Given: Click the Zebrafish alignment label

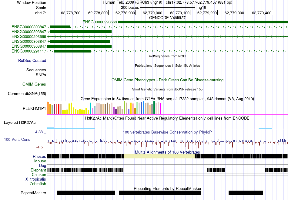Looking at the screenshot, I should click(38, 184).
